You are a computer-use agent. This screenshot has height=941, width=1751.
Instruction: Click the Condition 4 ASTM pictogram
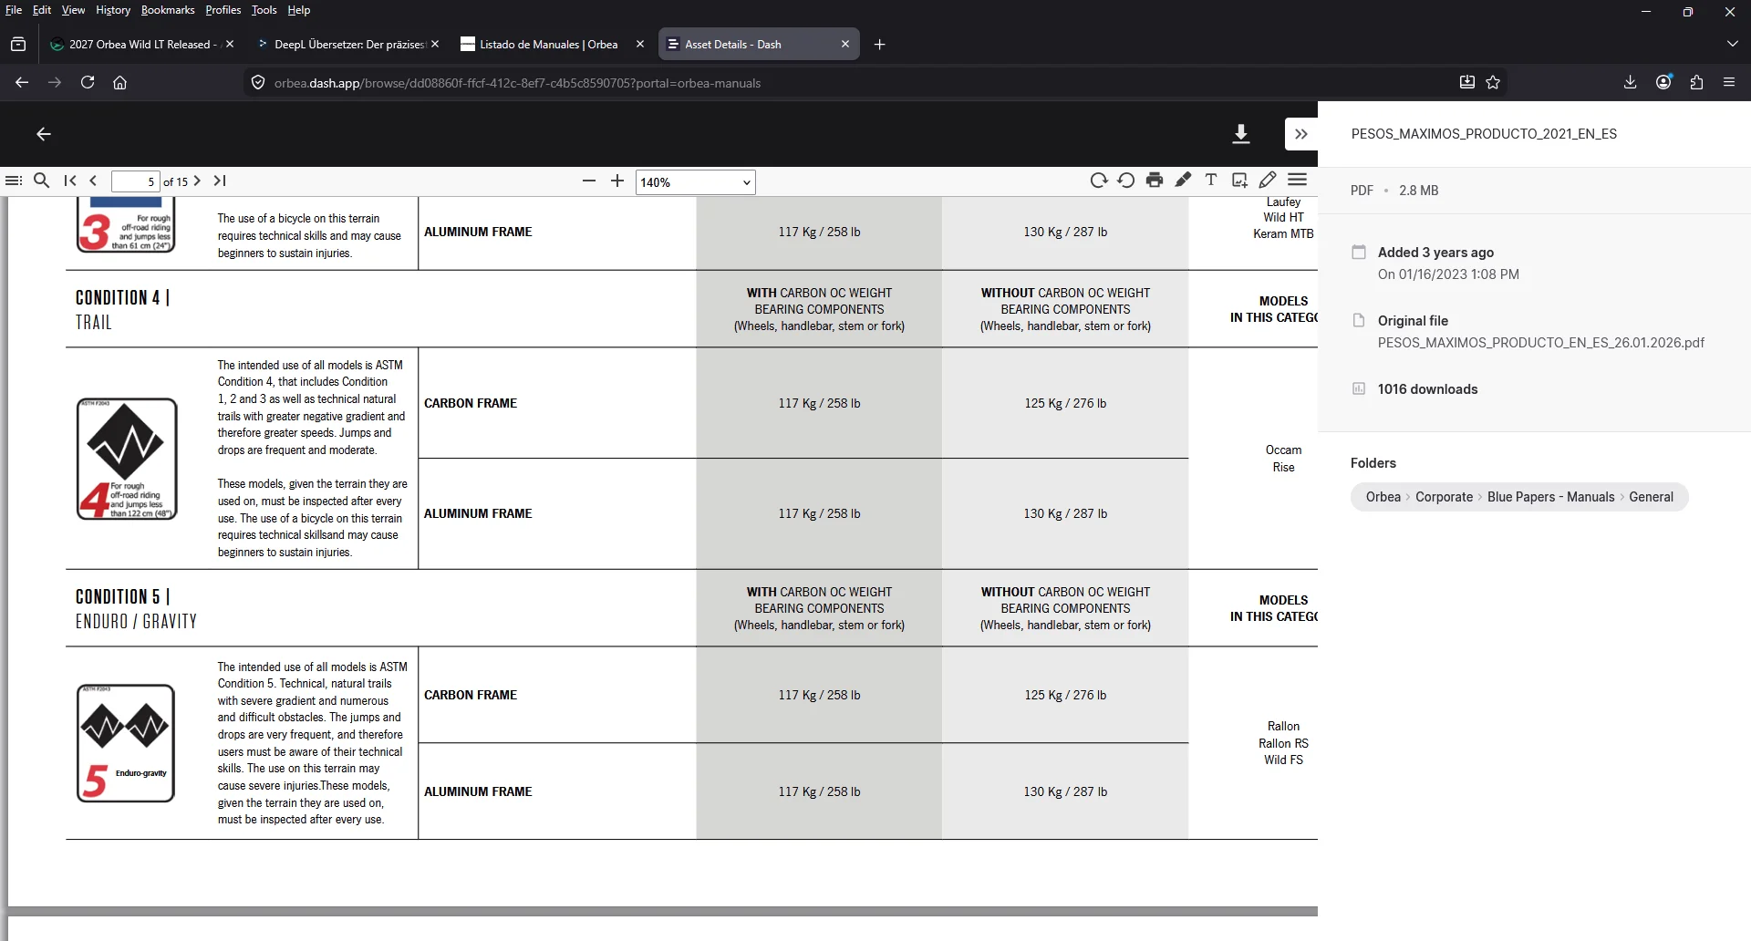127,459
